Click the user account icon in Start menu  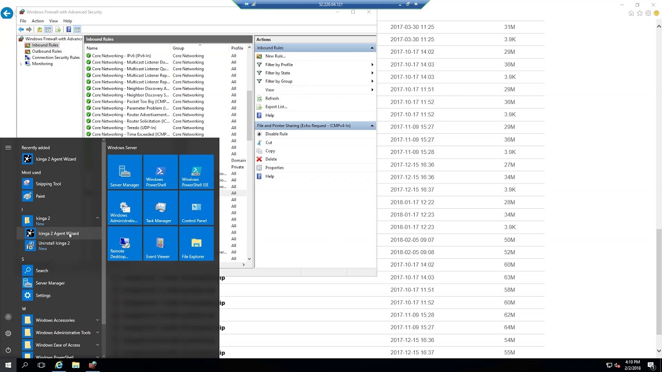point(8,317)
